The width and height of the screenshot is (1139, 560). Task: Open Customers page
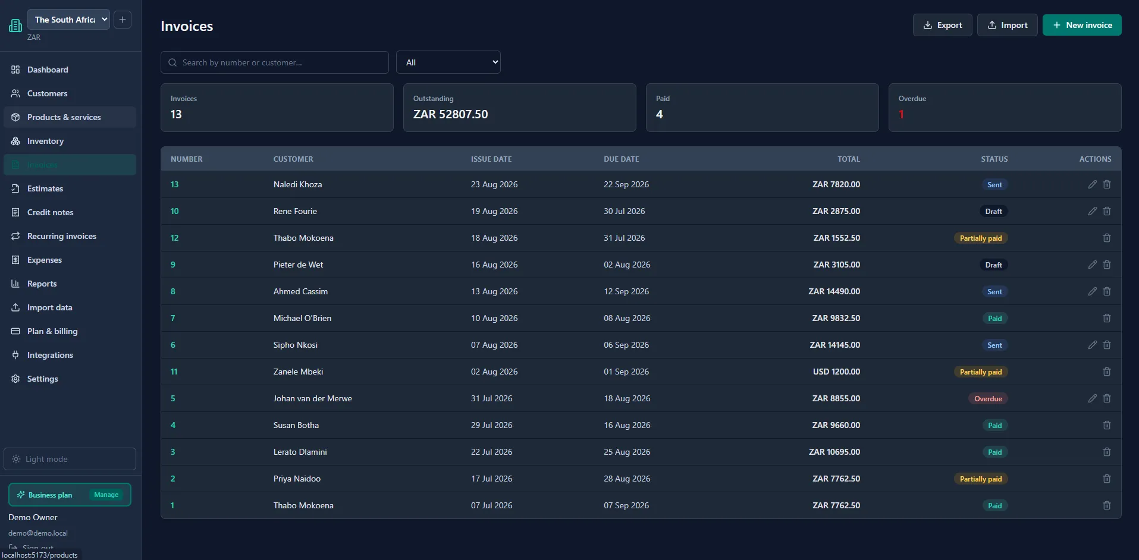pyautogui.click(x=70, y=93)
